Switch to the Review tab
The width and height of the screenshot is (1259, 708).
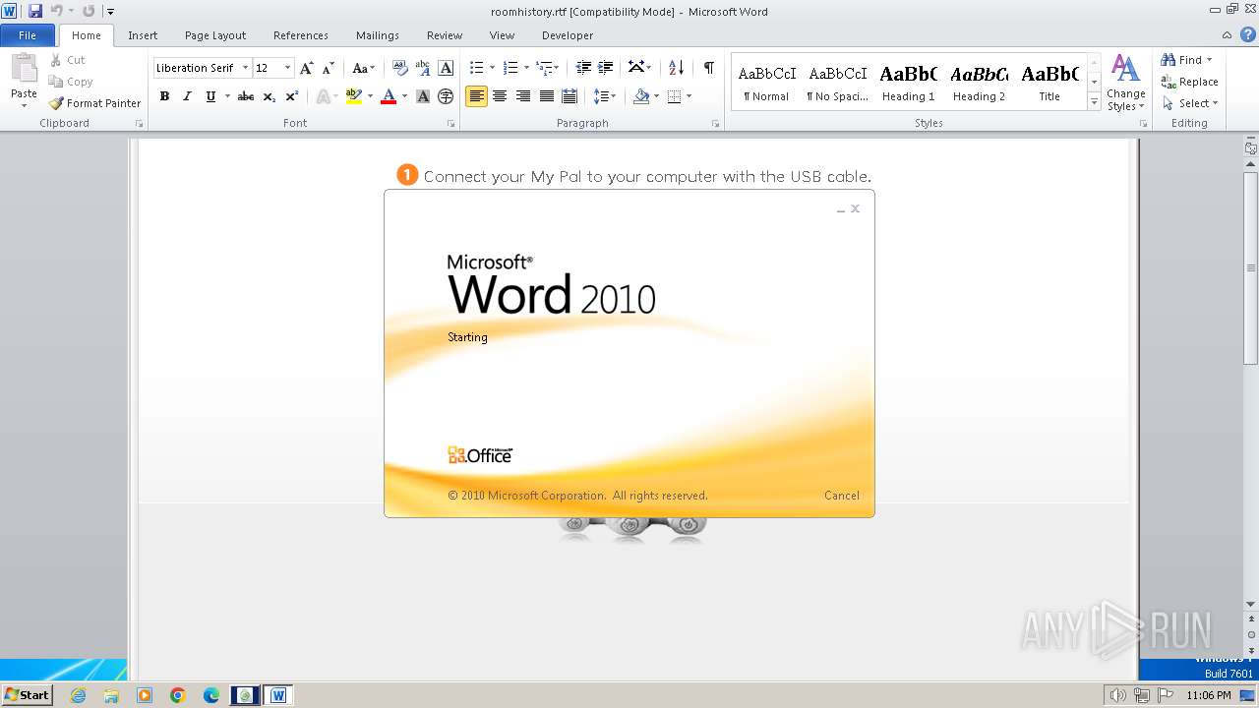click(445, 35)
